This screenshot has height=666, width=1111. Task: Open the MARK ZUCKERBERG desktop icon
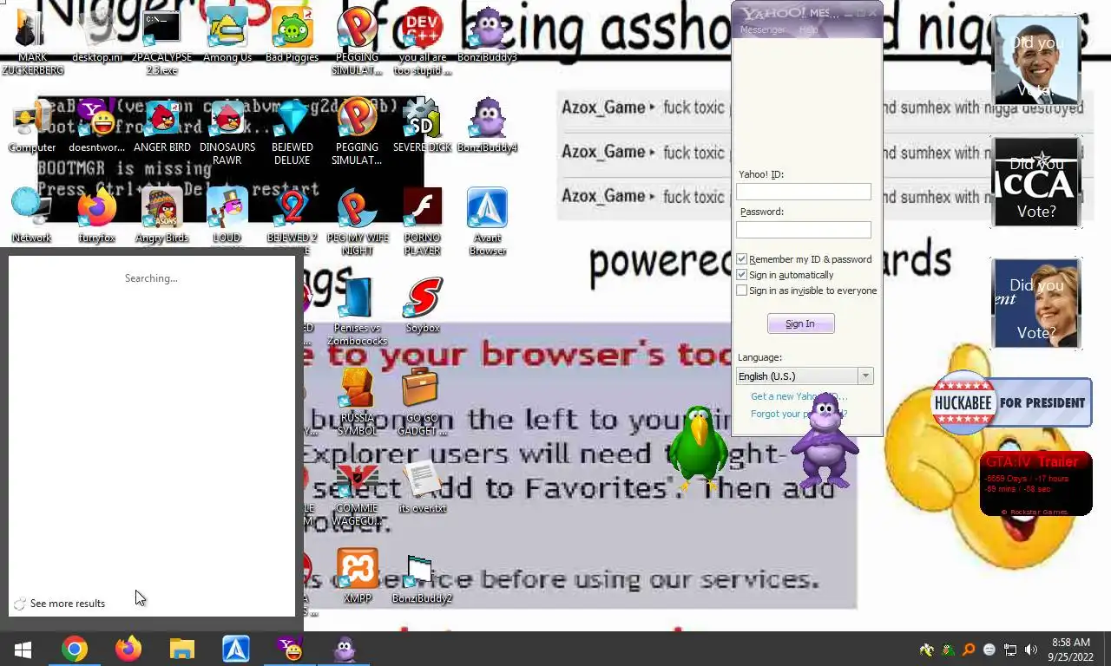tap(32, 42)
